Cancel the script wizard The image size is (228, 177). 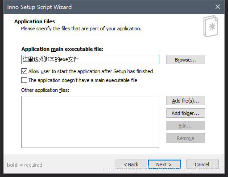[x=202, y=165]
